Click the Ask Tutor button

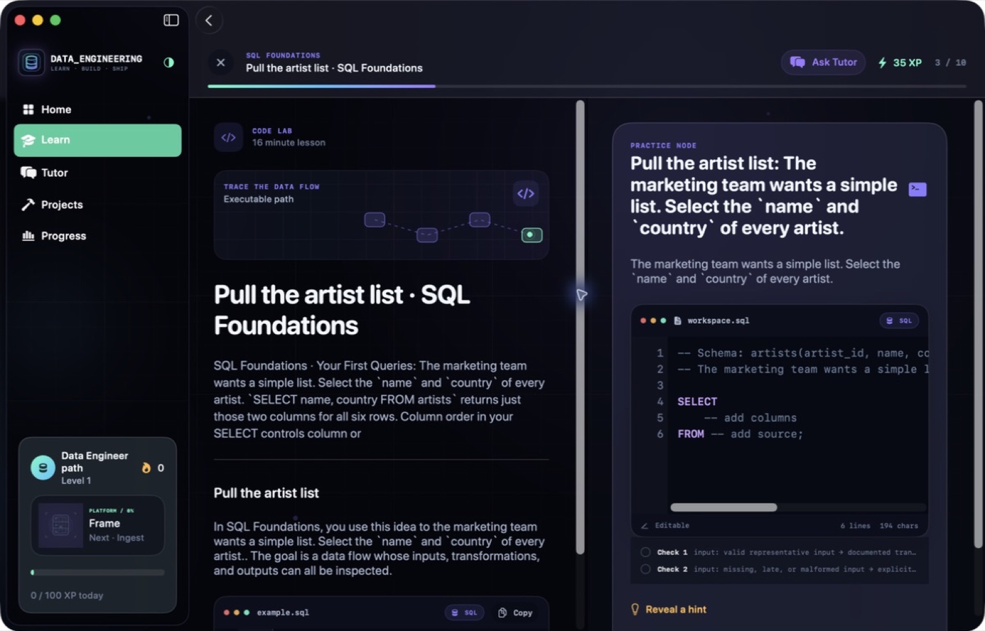[x=823, y=62]
